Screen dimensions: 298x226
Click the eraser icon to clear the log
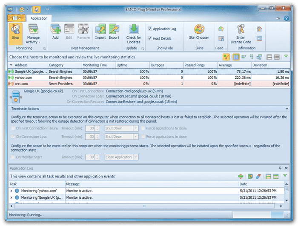(258, 176)
